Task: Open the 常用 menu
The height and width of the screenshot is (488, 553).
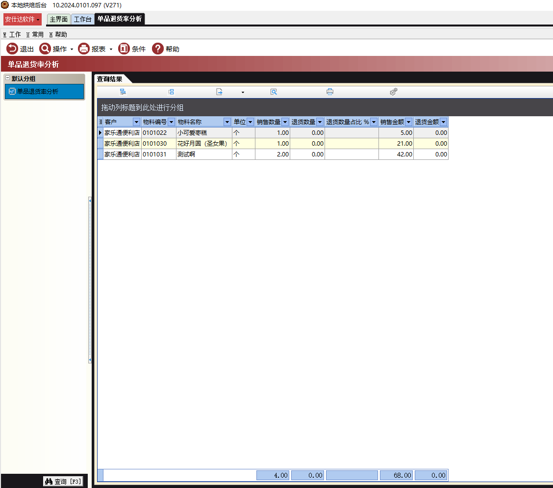Action: point(35,35)
